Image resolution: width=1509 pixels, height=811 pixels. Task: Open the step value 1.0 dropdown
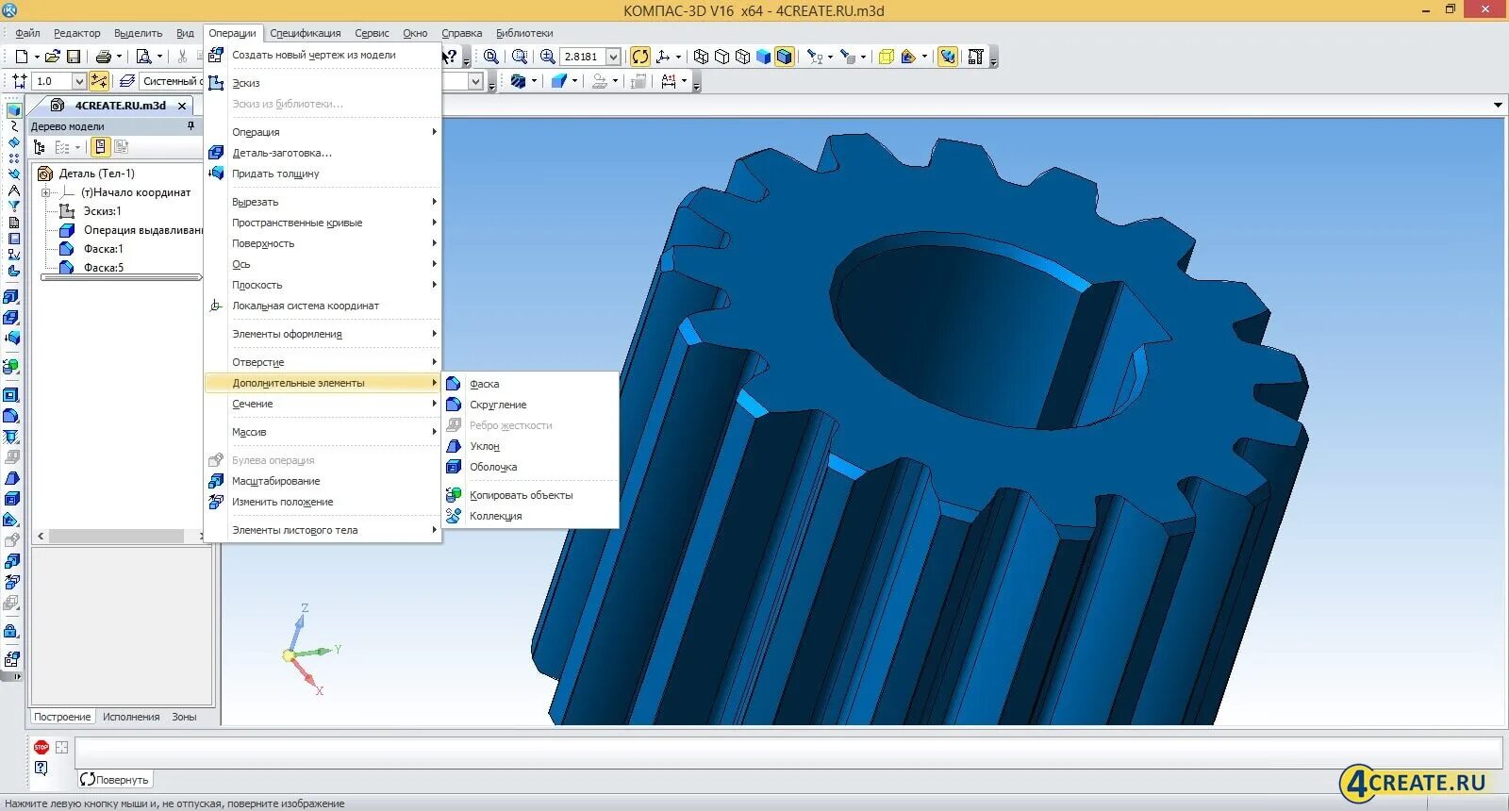point(79,81)
